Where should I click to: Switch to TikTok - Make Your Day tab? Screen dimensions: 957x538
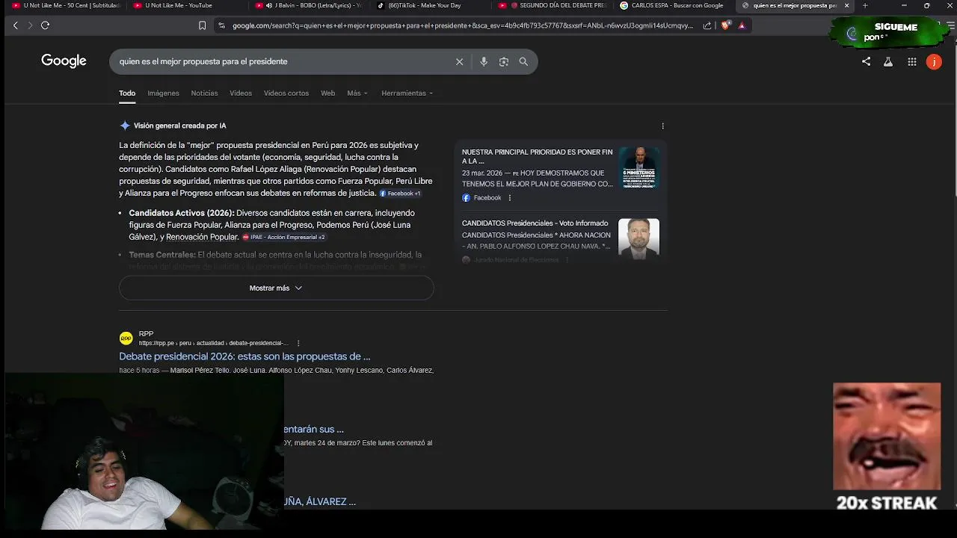pos(430,5)
